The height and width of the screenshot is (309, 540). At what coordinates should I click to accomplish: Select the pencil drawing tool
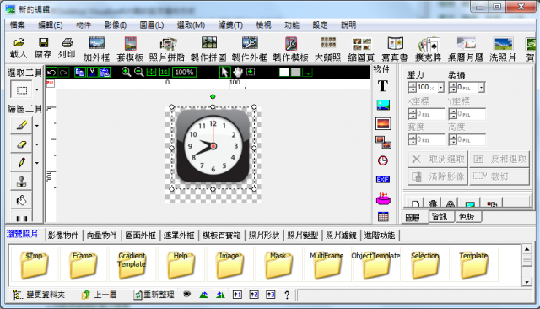click(x=21, y=162)
